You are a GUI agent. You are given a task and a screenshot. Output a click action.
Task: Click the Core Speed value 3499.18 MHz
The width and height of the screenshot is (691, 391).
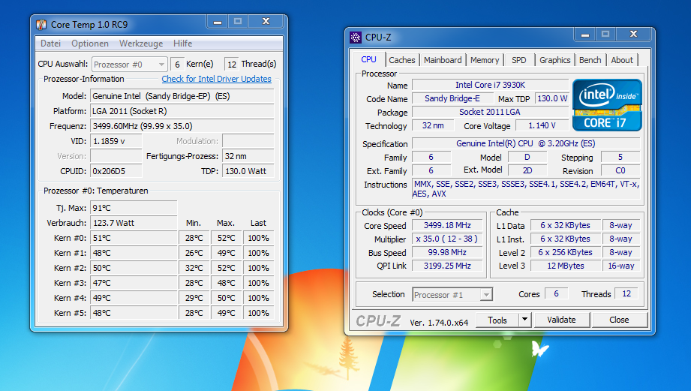[x=447, y=225]
